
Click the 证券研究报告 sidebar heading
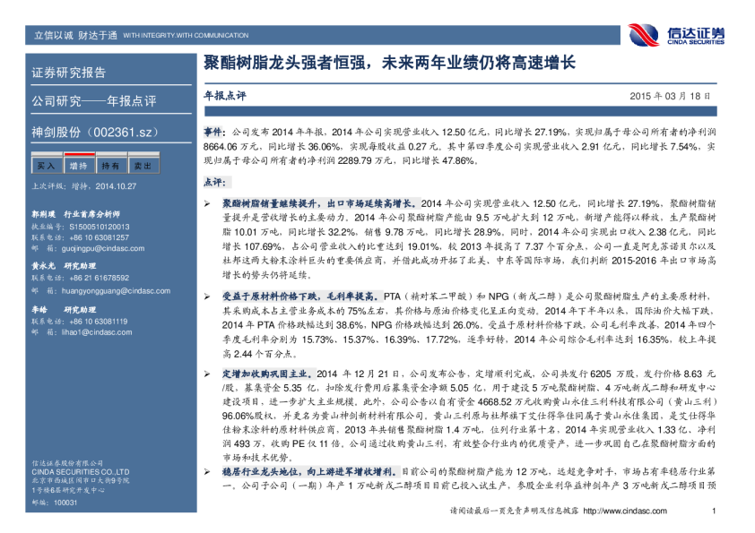click(x=69, y=73)
